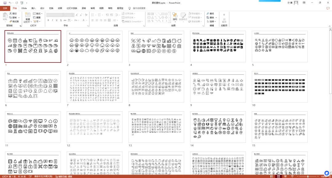Adjust the zoom slider handle
The width and height of the screenshot is (332, 178).
point(308,176)
